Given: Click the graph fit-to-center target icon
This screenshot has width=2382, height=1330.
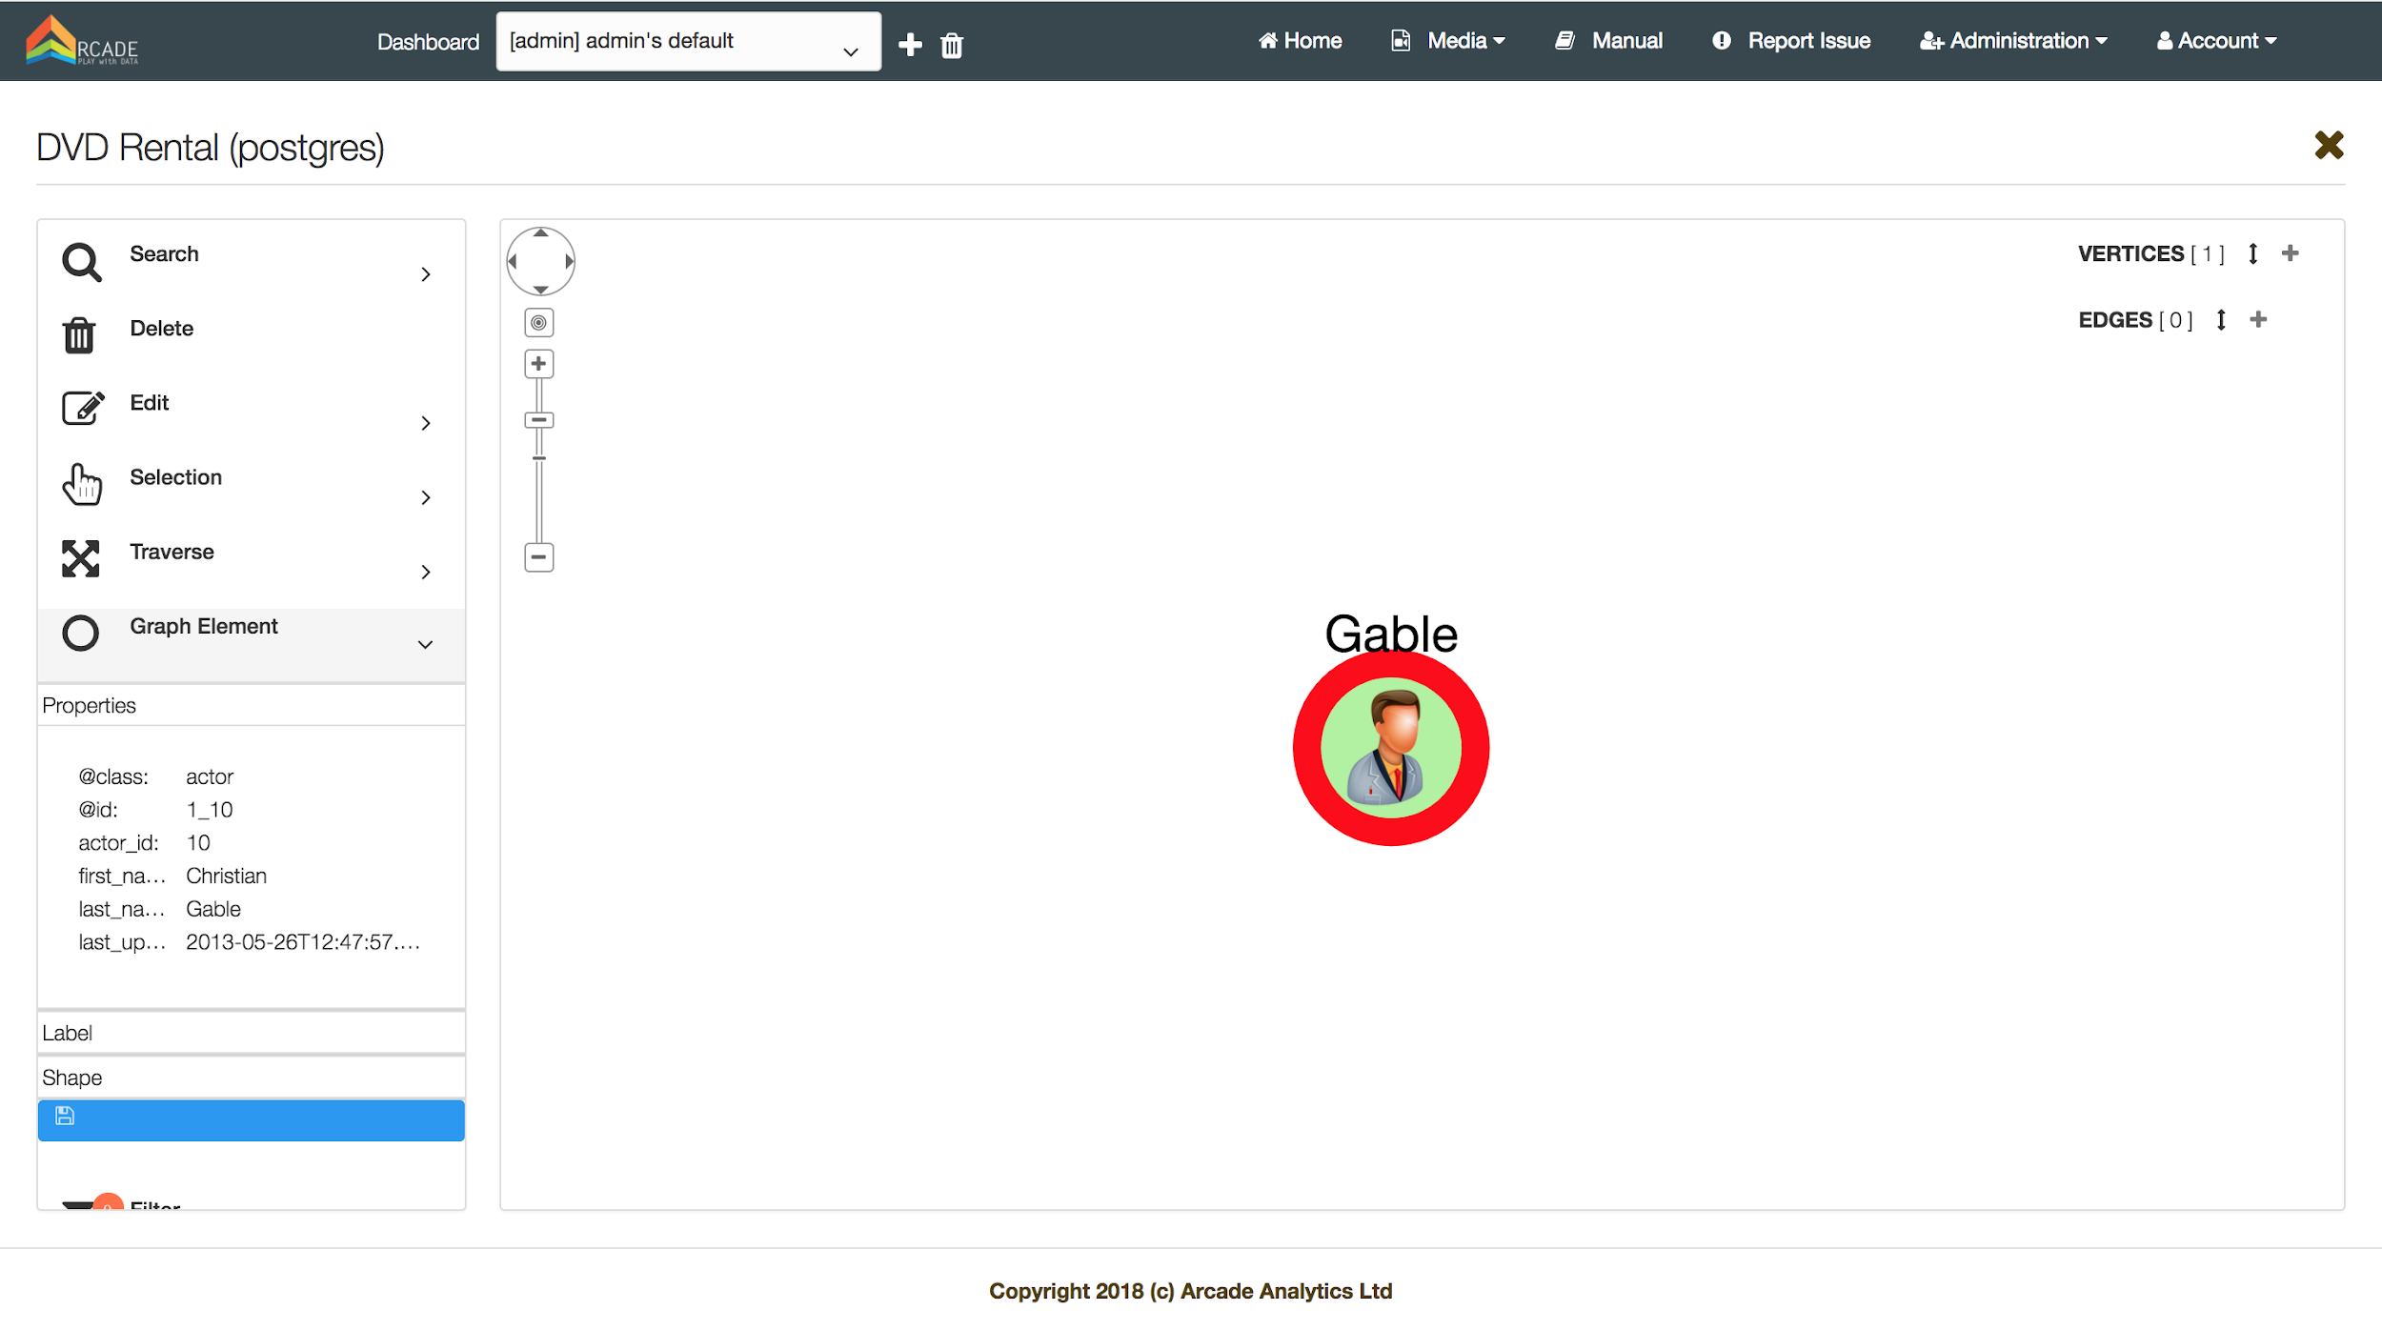Looking at the screenshot, I should pyautogui.click(x=539, y=323).
